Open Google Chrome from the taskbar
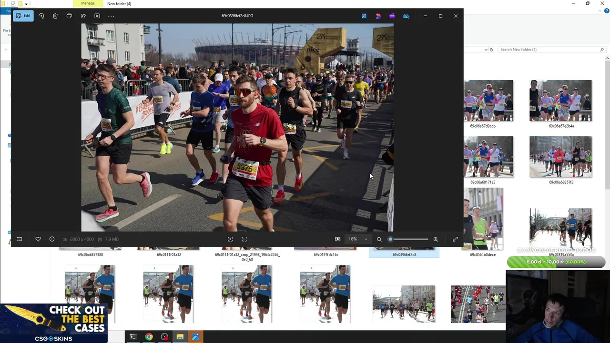The image size is (610, 343). pos(149,337)
